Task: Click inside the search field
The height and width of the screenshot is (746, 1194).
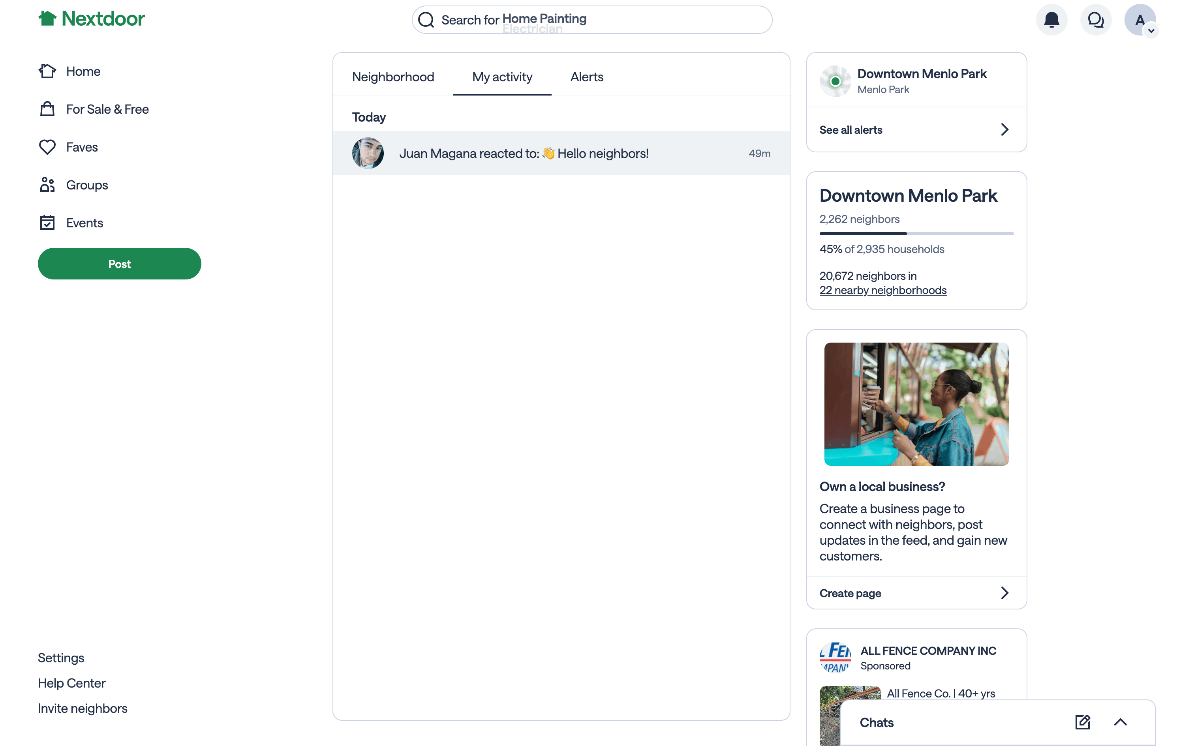Action: (591, 20)
